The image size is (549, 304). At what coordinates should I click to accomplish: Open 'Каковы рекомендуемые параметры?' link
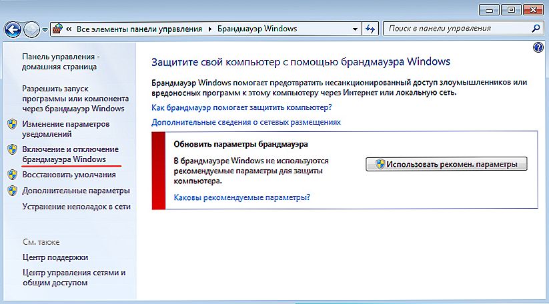(x=242, y=197)
